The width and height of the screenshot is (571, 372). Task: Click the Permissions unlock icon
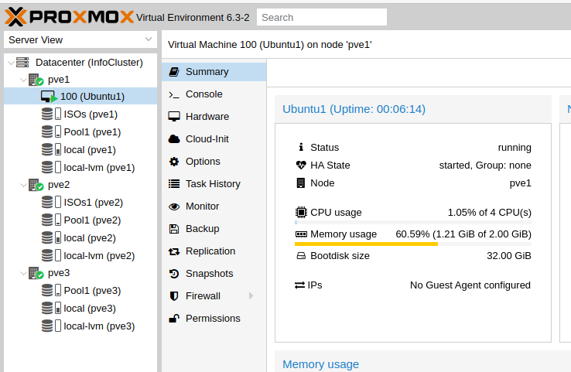(x=174, y=319)
